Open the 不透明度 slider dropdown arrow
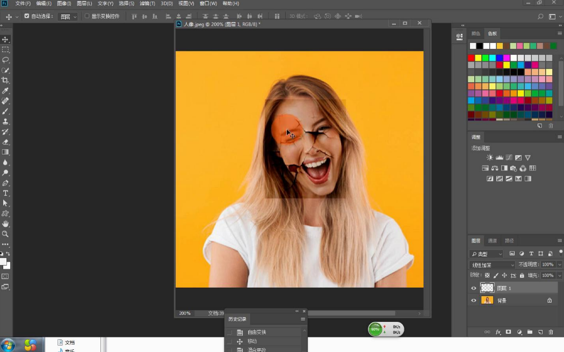This screenshot has width=564, height=352. click(x=559, y=265)
